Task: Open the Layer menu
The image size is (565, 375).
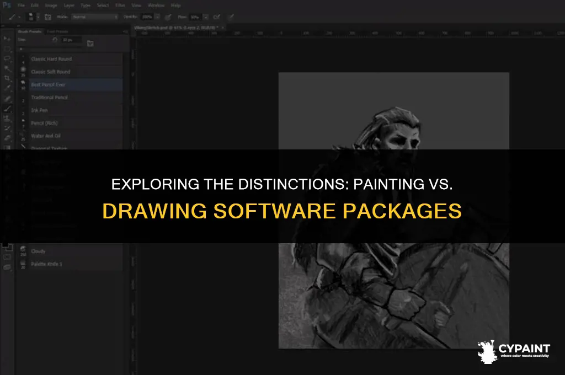Action: coord(69,6)
